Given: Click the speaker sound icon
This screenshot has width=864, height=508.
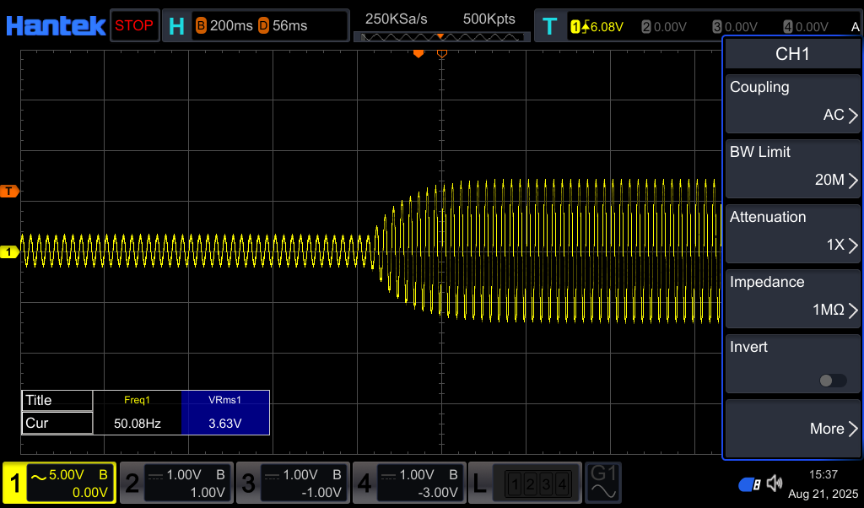Looking at the screenshot, I should (774, 484).
